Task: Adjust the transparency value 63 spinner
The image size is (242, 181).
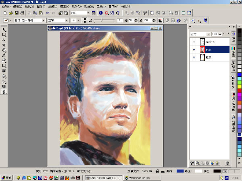Action: click(x=136, y=21)
